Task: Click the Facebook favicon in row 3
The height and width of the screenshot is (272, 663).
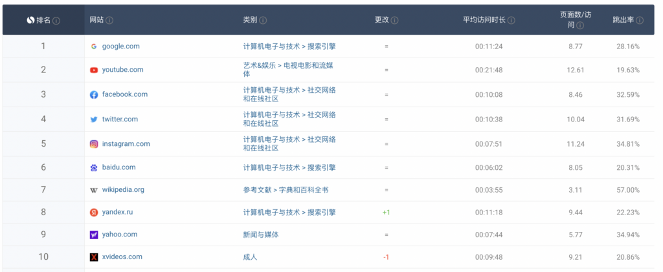Action: tap(94, 95)
